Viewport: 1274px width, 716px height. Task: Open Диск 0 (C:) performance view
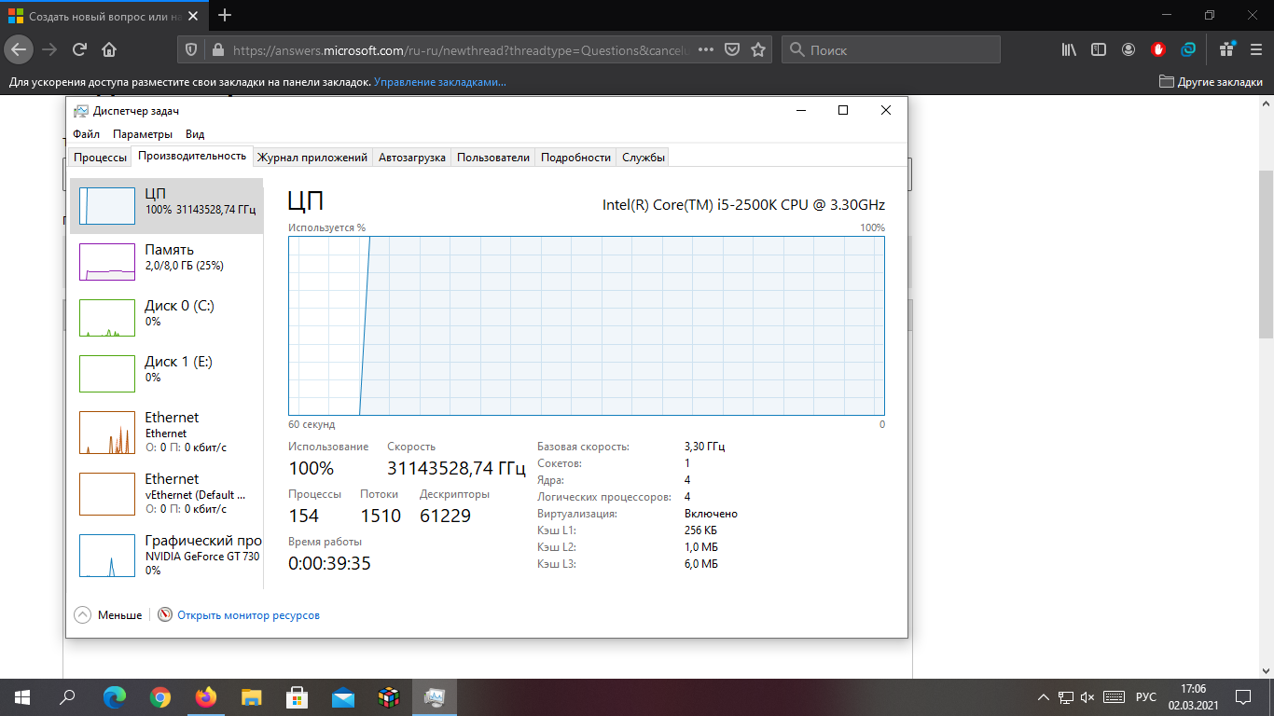[167, 318]
